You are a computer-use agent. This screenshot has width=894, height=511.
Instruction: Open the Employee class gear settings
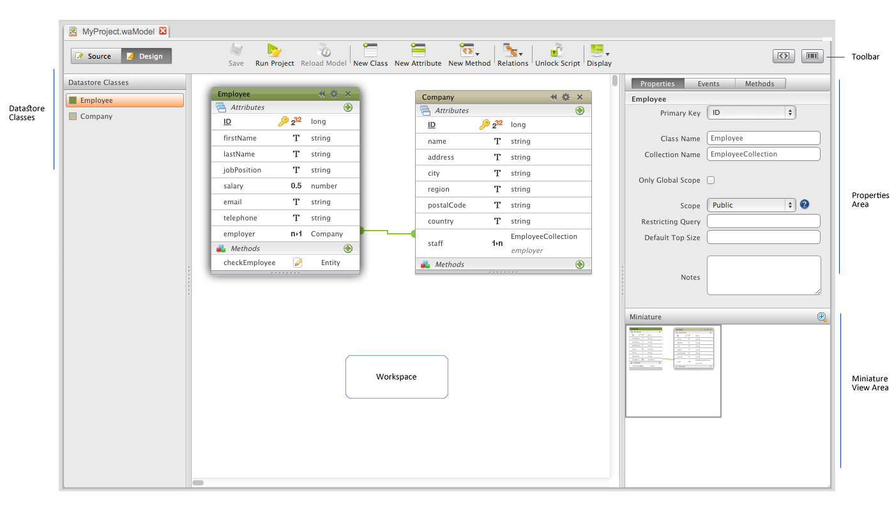point(334,94)
